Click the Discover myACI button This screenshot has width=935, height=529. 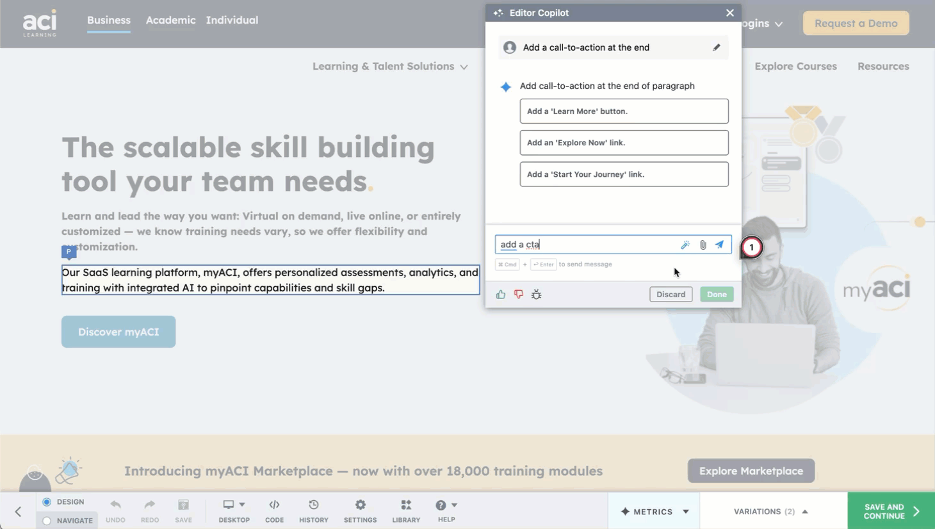point(118,332)
